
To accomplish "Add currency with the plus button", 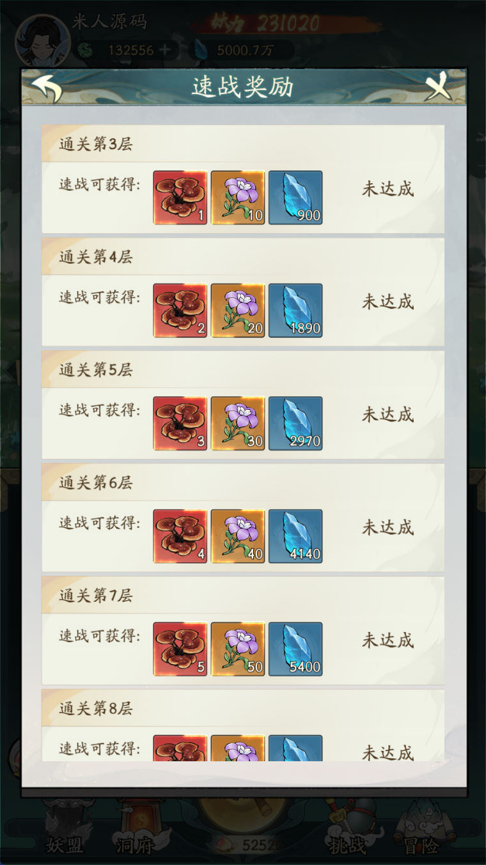I will [165, 49].
